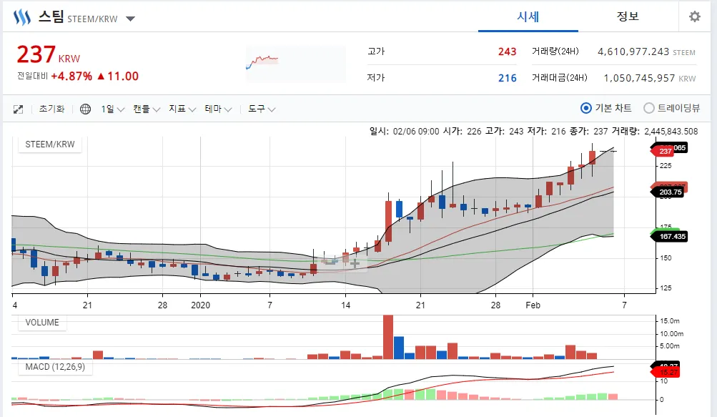Click the low price value 216
Viewport: 717px width, 417px height.
pyautogui.click(x=507, y=78)
